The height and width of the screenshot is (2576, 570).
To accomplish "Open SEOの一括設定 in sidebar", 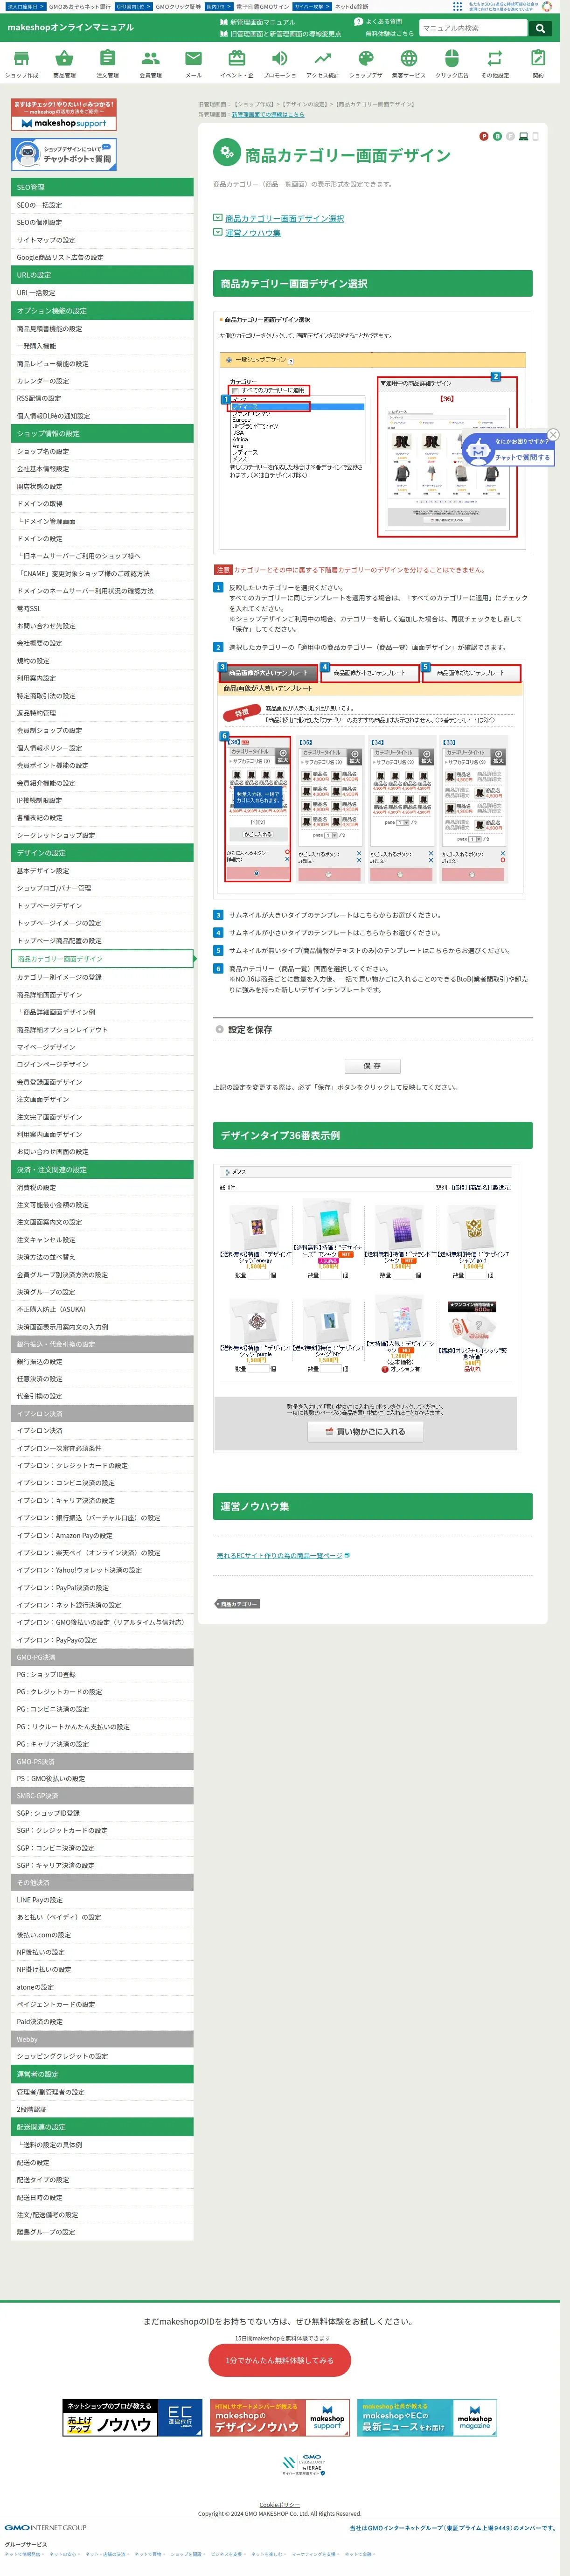I will click(102, 205).
